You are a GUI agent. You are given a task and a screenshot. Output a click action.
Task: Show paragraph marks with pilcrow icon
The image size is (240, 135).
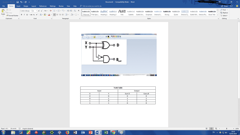pos(79,11)
